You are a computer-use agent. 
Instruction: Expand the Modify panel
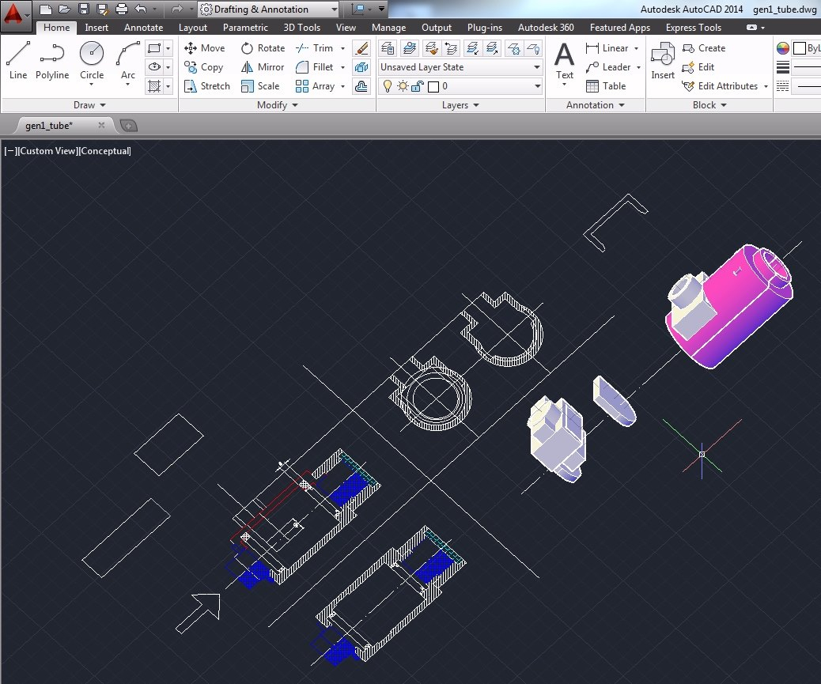[x=277, y=105]
